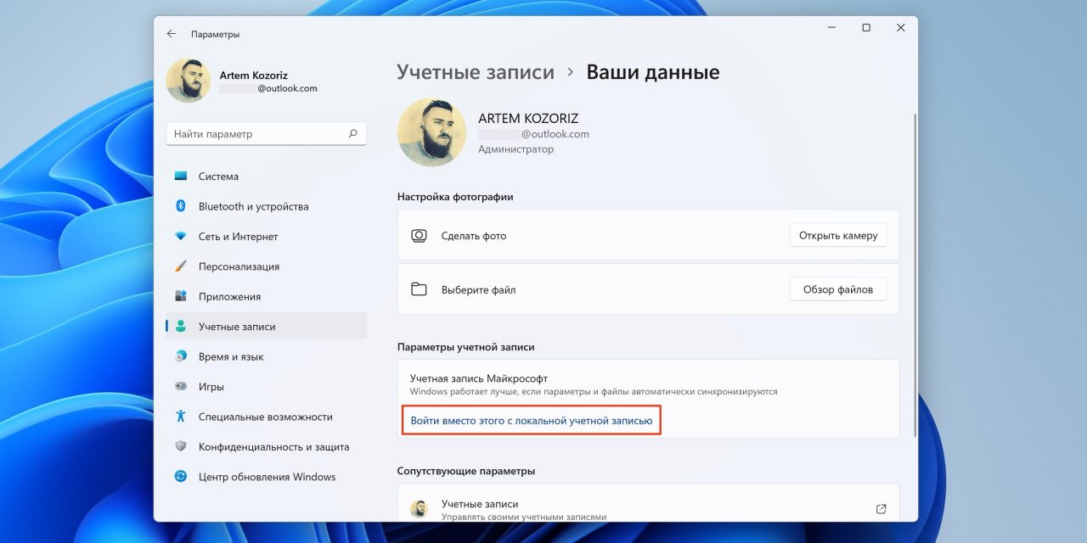Select the Bluetooth и устройства icon
Viewport: 1087px width, 543px height.
tap(181, 206)
